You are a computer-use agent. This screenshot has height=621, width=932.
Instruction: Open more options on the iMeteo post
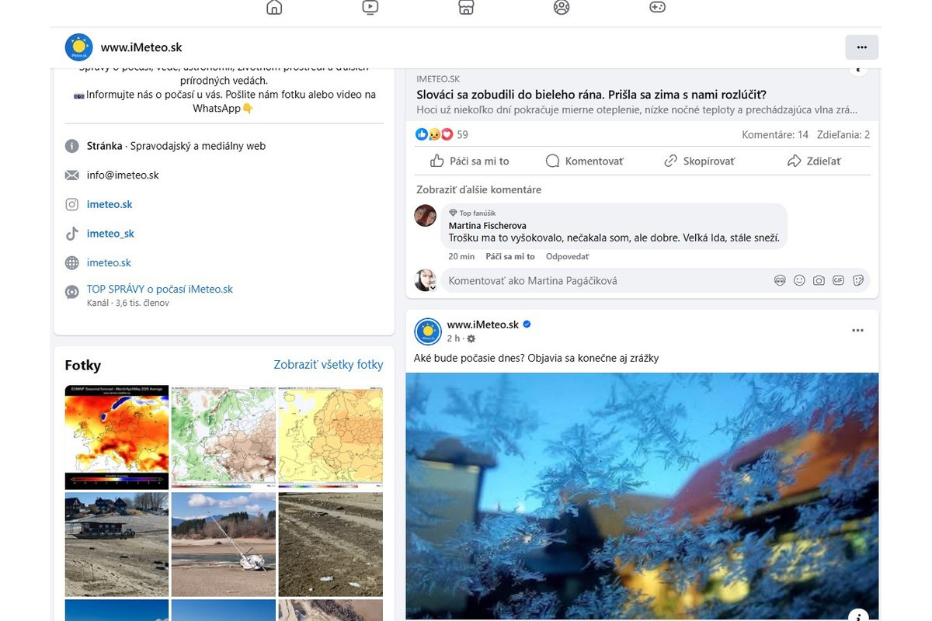pos(857,329)
